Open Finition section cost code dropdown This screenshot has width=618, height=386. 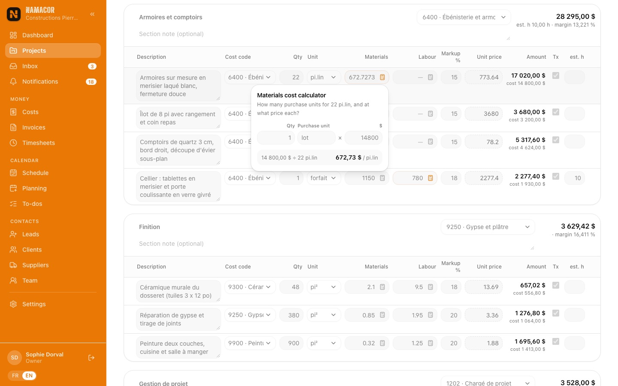(488, 227)
